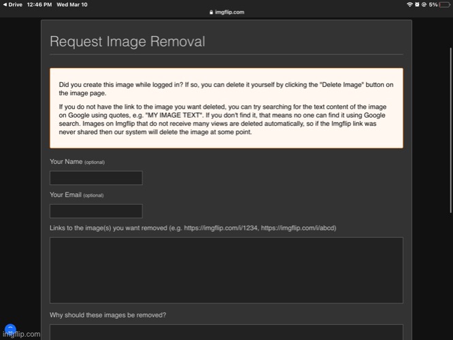Screen dimensions: 453x340
Task: Click the 'Did you create this image' paragraph
Action: tap(227, 89)
